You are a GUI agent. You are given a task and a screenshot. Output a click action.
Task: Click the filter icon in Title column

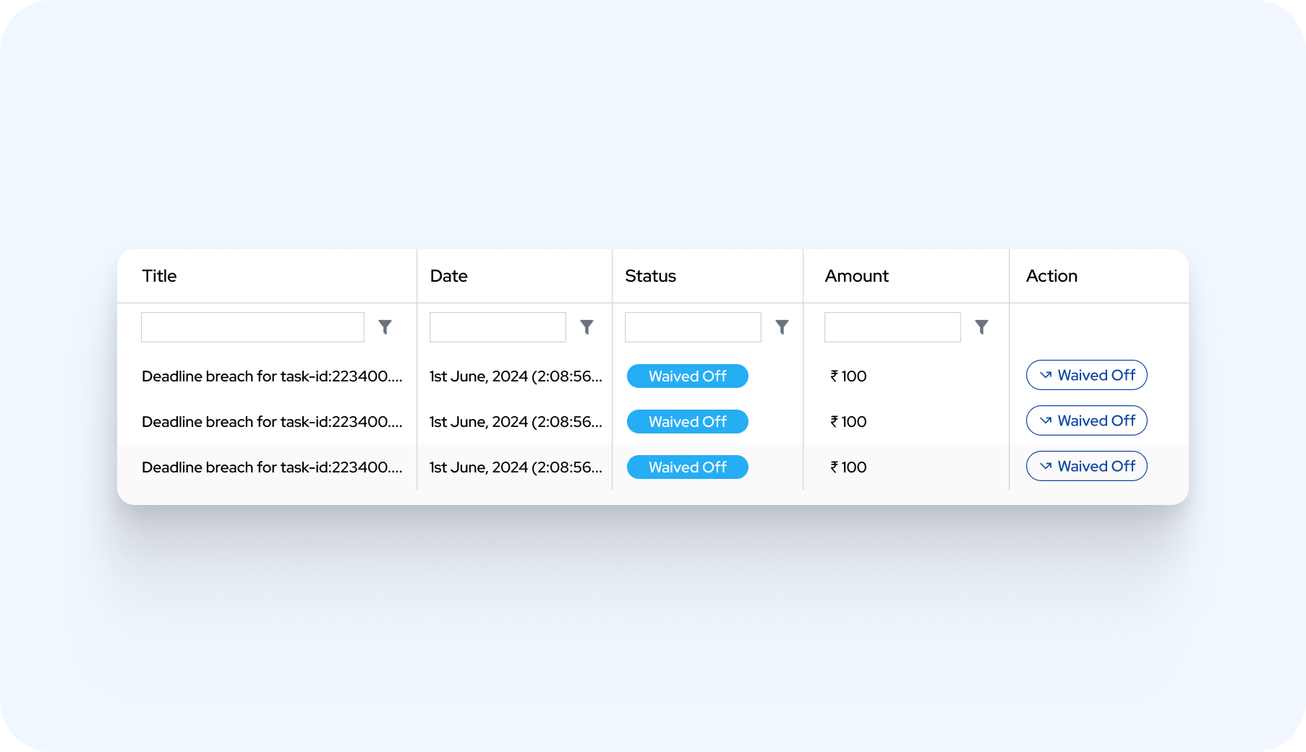click(x=385, y=327)
